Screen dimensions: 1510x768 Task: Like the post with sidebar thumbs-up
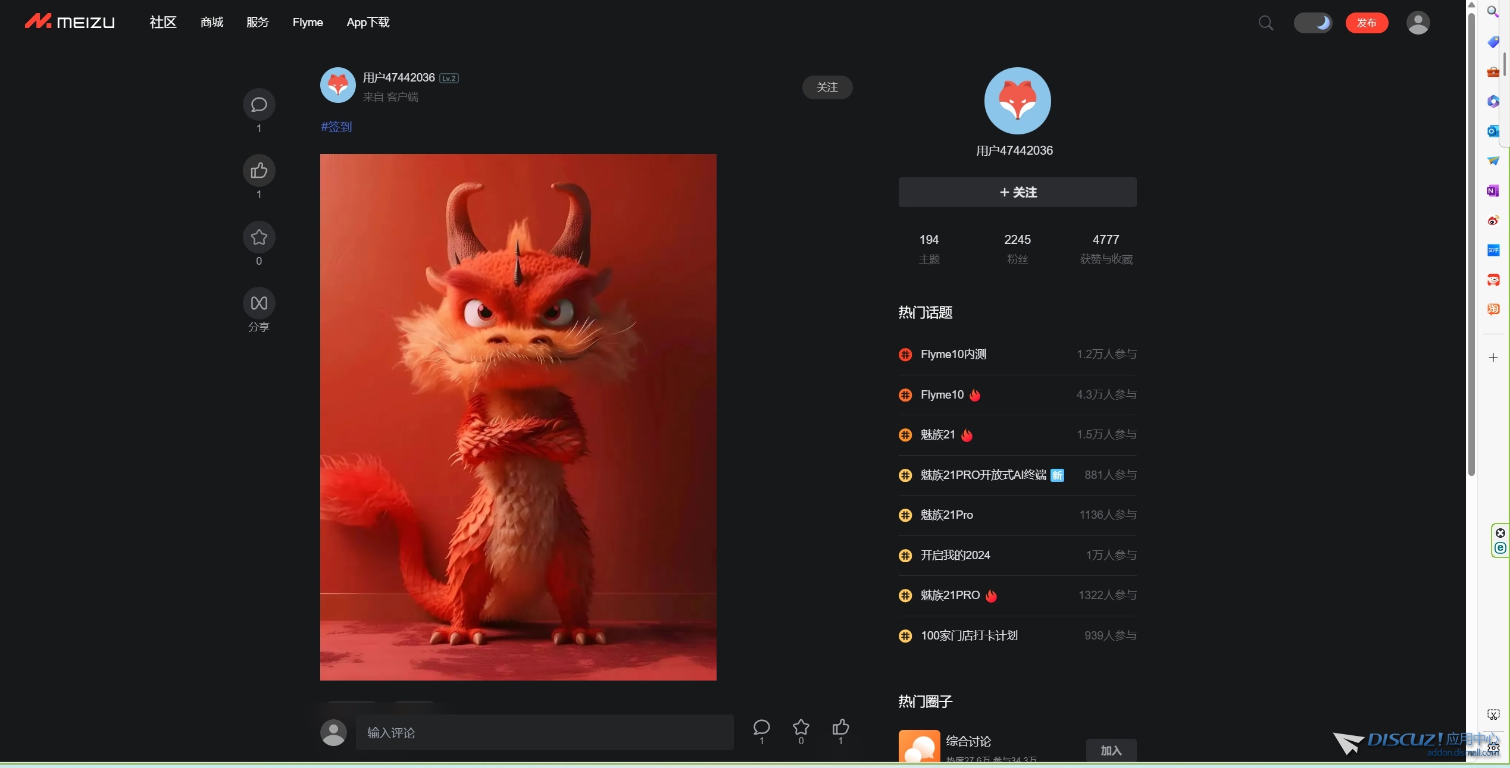click(258, 171)
